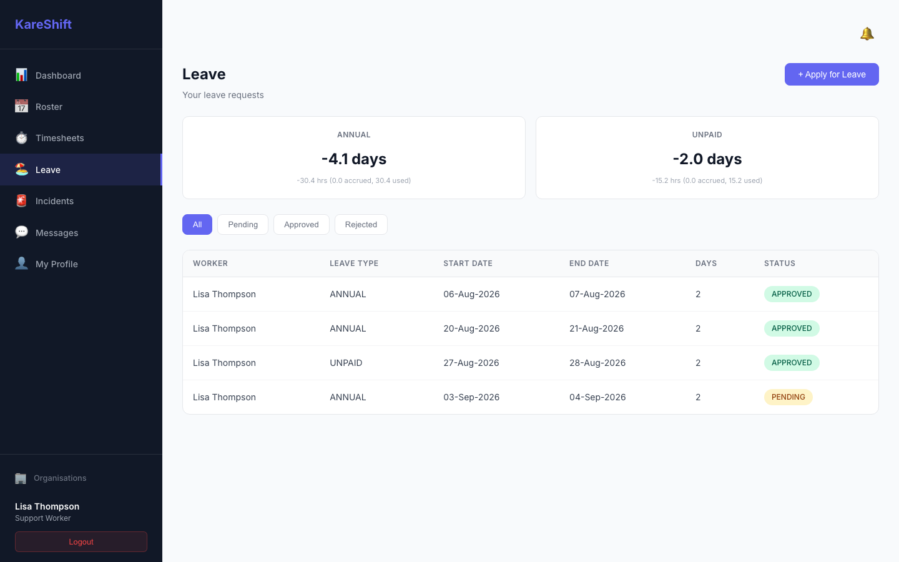Click the Messages speech bubble icon

click(21, 232)
